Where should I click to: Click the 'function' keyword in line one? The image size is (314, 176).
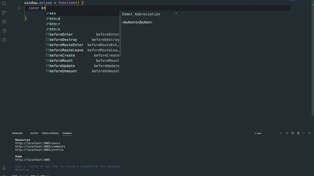click(x=67, y=3)
